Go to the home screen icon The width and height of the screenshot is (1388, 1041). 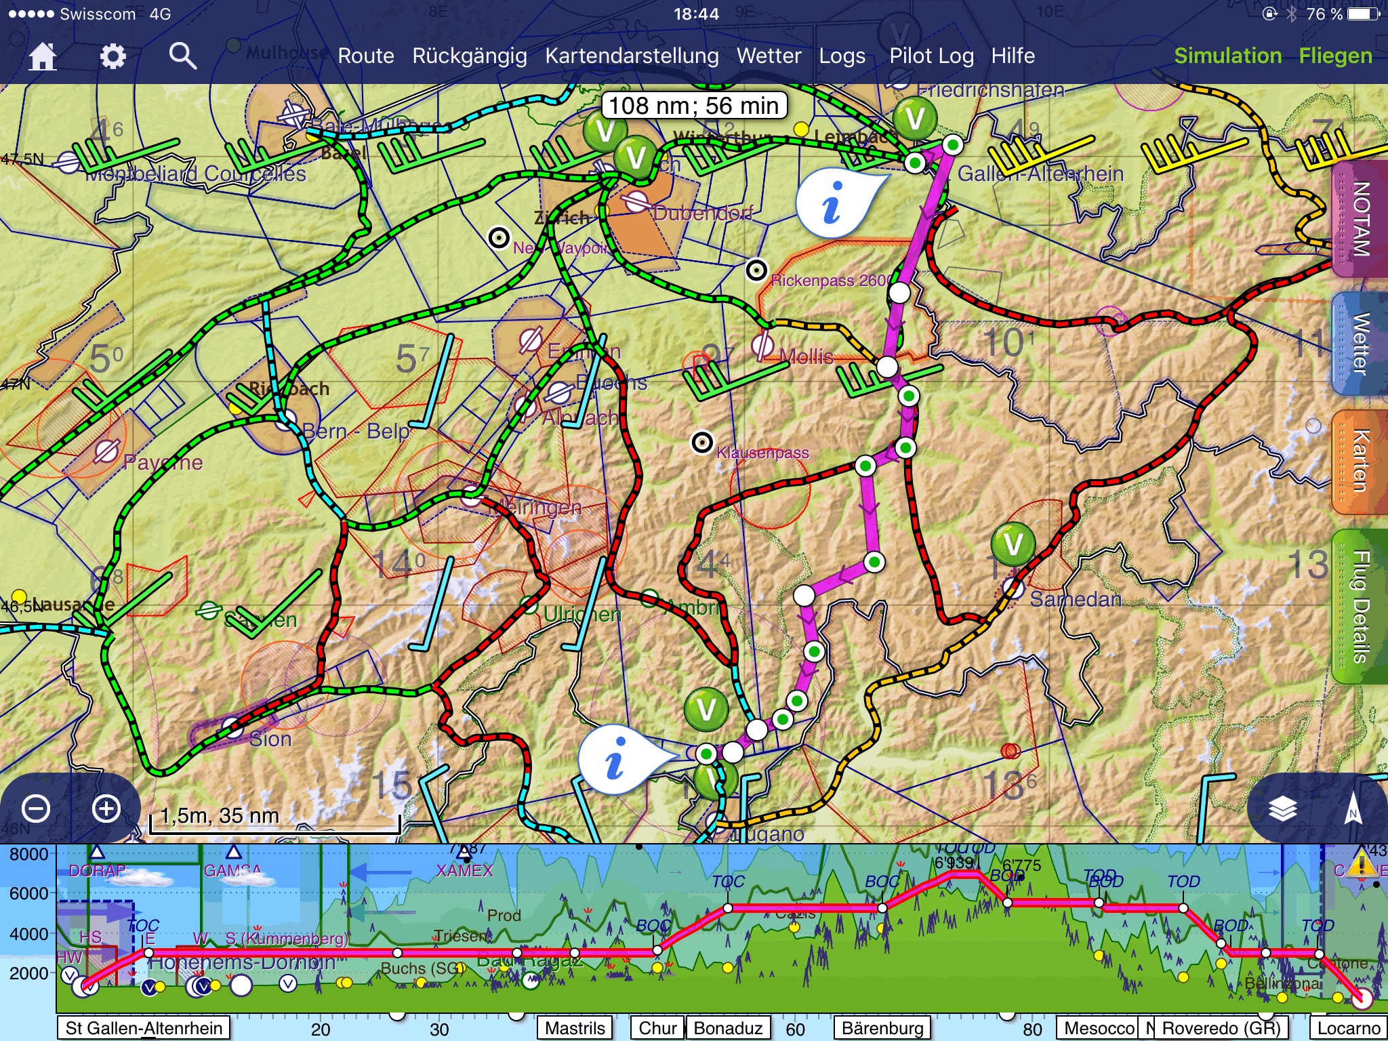point(42,56)
